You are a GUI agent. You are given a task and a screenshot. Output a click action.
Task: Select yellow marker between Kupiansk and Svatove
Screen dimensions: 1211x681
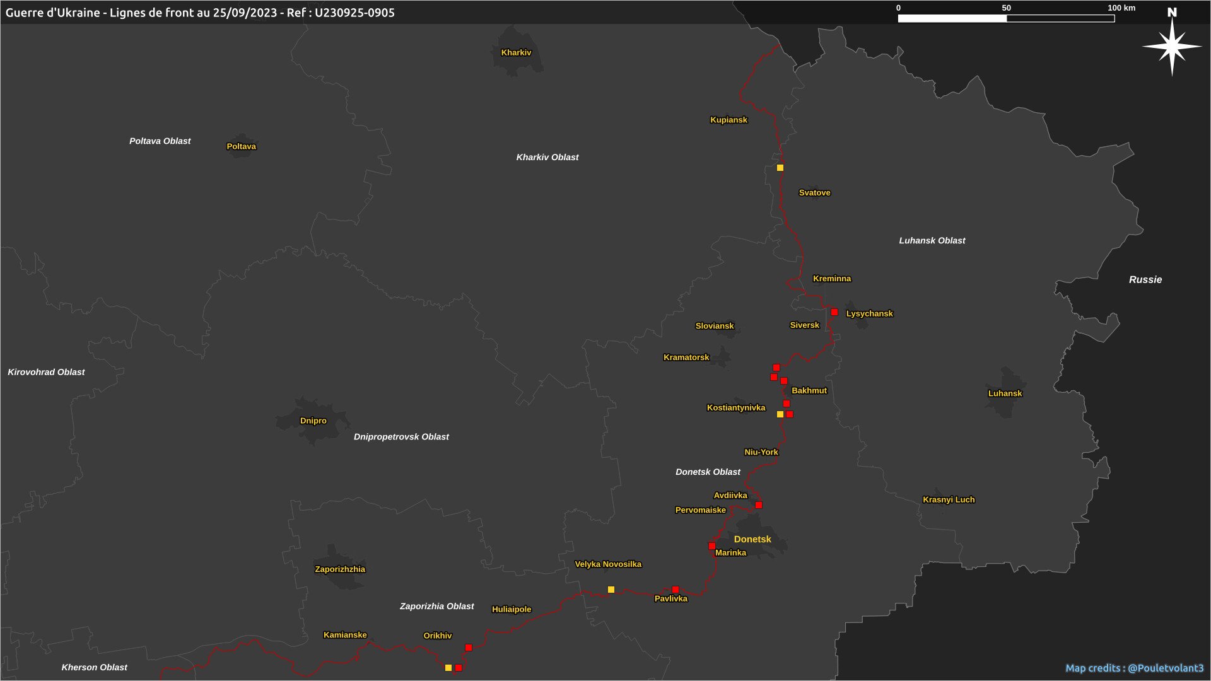pyautogui.click(x=780, y=168)
